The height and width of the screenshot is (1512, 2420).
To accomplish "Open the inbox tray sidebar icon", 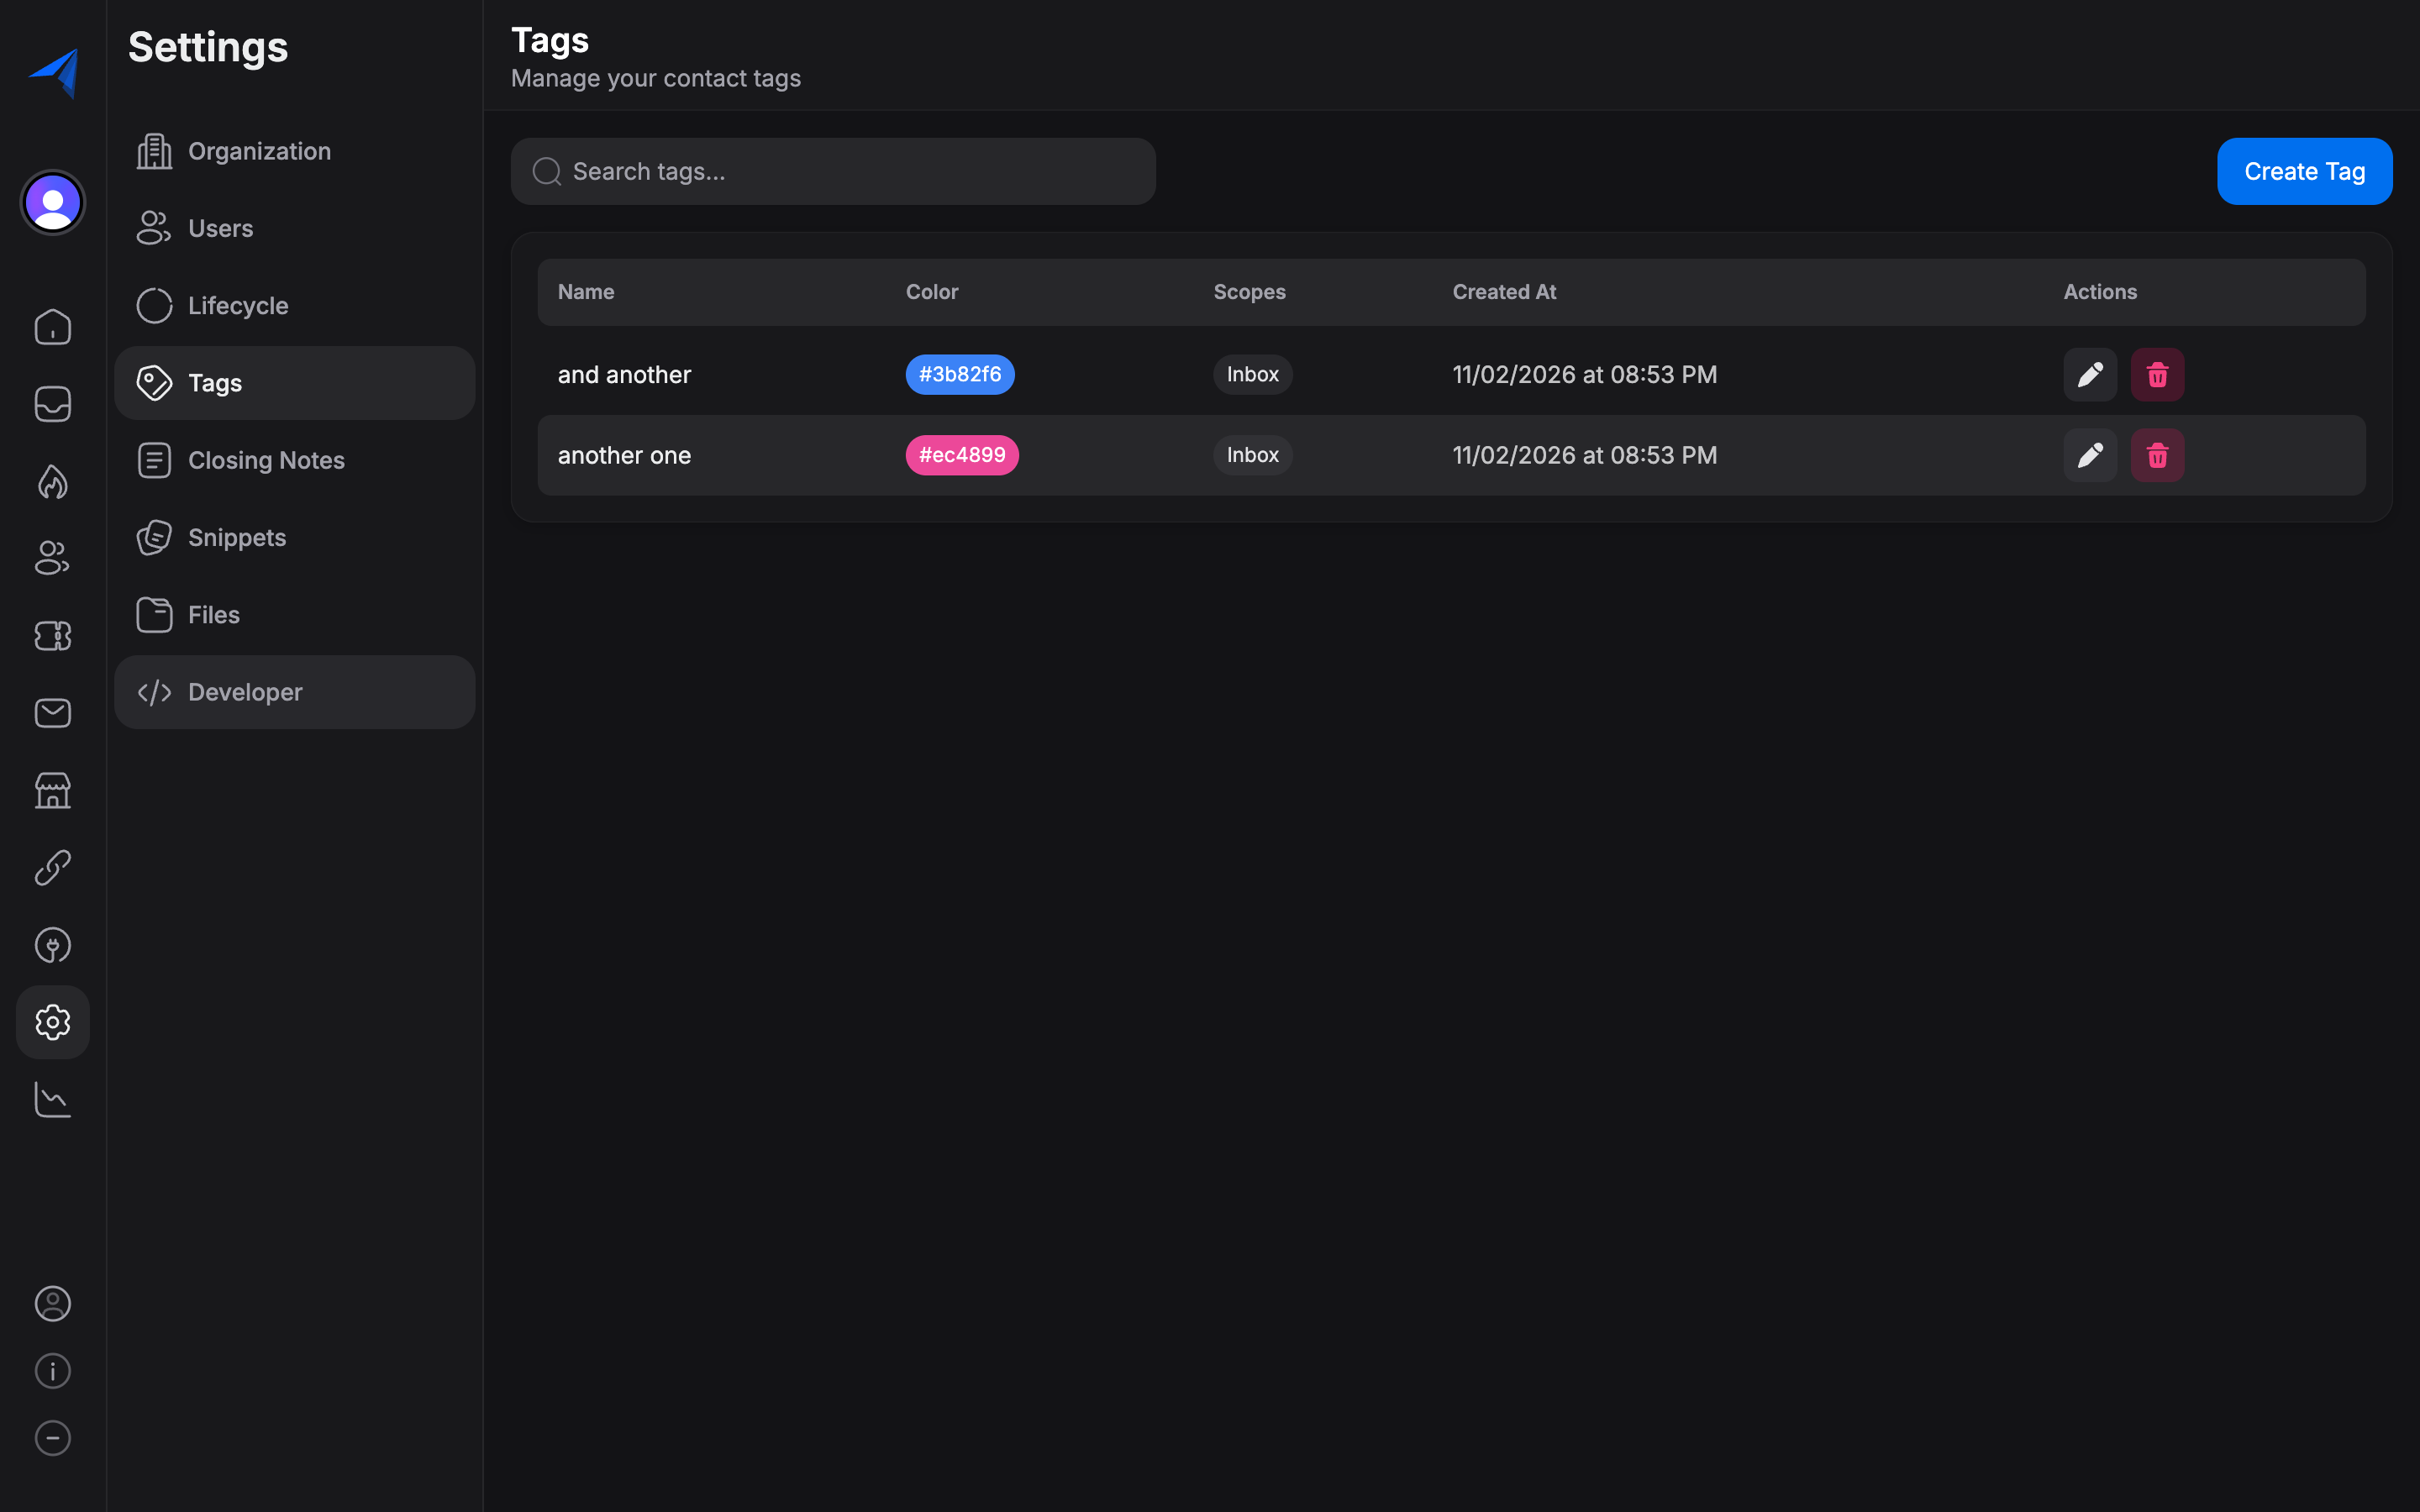I will click(53, 404).
